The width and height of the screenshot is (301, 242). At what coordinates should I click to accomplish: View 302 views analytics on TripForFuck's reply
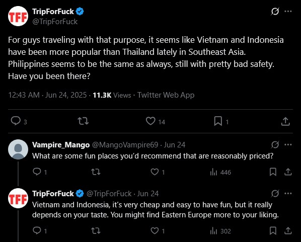point(220,231)
